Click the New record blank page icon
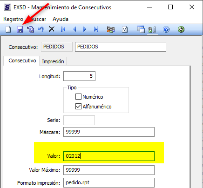Viewport: 203px width, 188px height. (8, 29)
